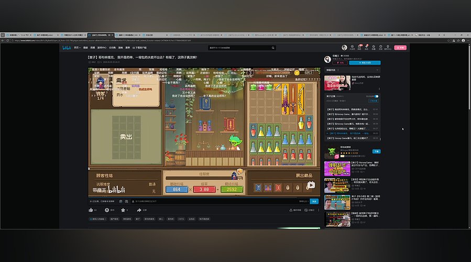Open the messages icon with the badge

point(359,48)
